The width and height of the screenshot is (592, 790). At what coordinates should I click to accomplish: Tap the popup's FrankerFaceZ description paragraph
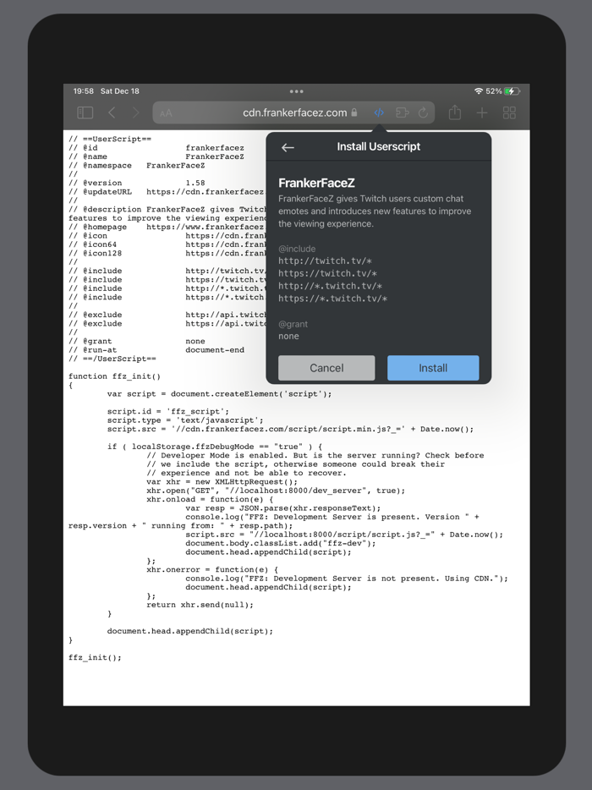point(375,211)
